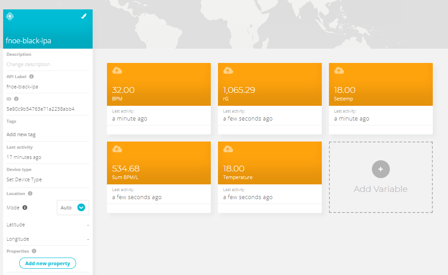Open the Settemp variable card name
The width and height of the screenshot is (448, 275).
point(343,99)
